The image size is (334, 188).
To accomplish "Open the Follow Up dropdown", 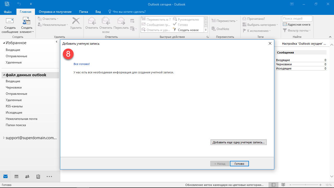I will pos(257,31).
